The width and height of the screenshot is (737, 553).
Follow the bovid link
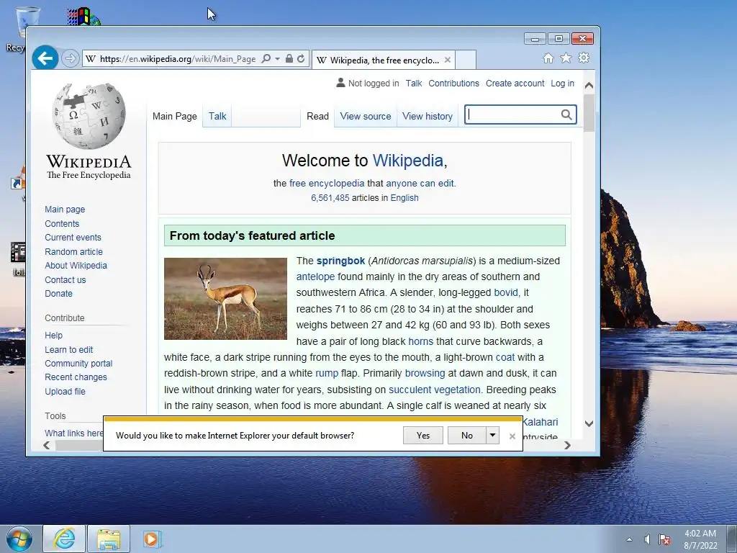click(x=506, y=293)
